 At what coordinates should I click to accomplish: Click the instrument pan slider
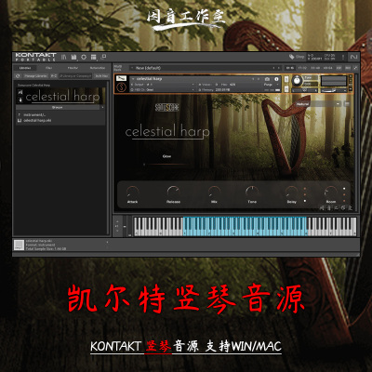(x=305, y=90)
